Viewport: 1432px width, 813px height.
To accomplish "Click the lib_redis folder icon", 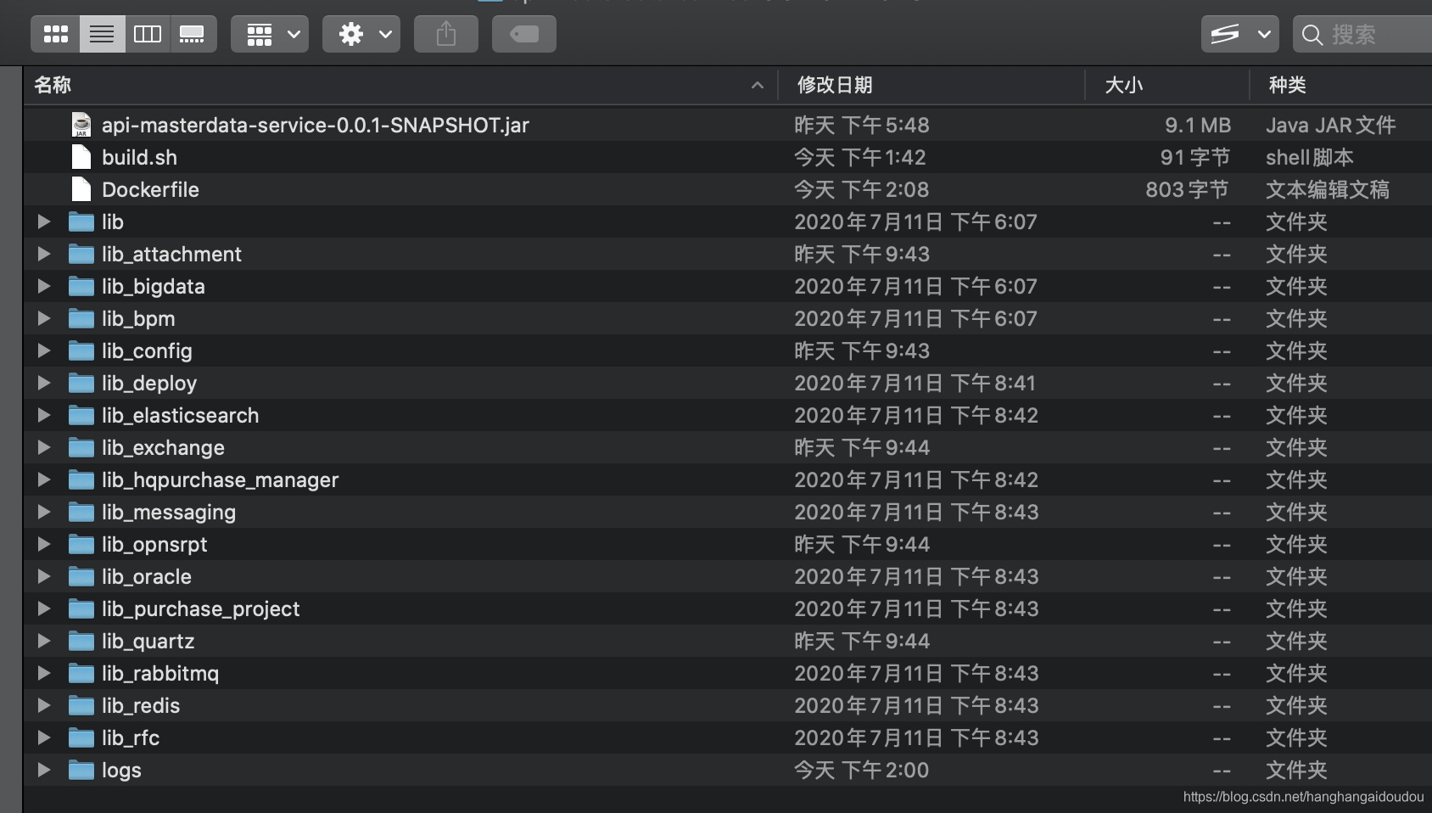I will click(81, 705).
